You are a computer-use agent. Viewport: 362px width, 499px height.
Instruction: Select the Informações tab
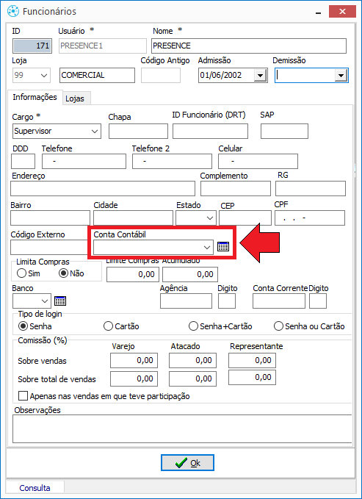[35, 97]
